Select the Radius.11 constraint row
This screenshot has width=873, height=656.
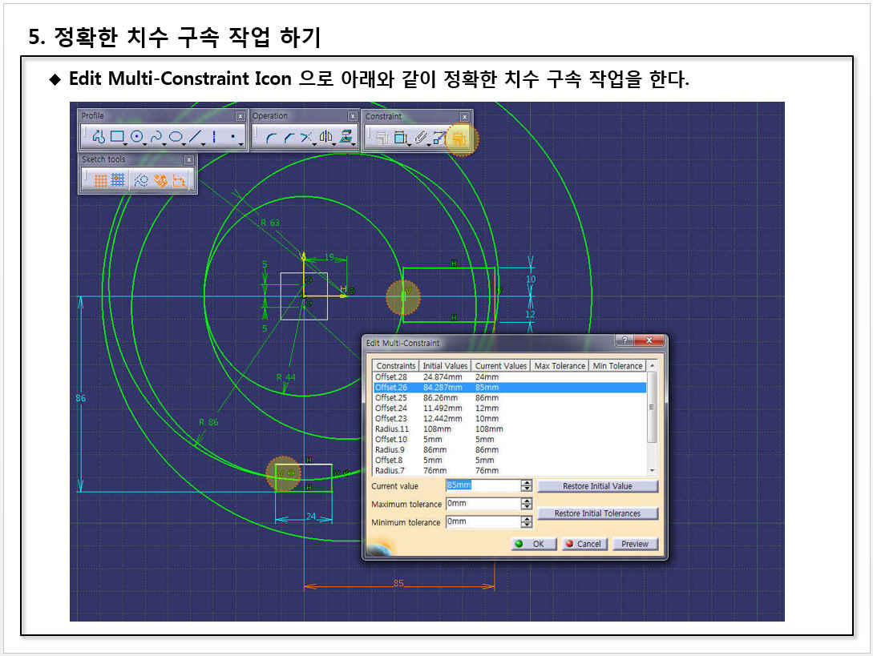click(x=391, y=429)
